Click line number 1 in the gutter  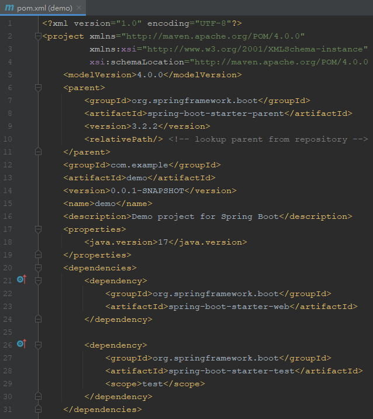pos(10,23)
